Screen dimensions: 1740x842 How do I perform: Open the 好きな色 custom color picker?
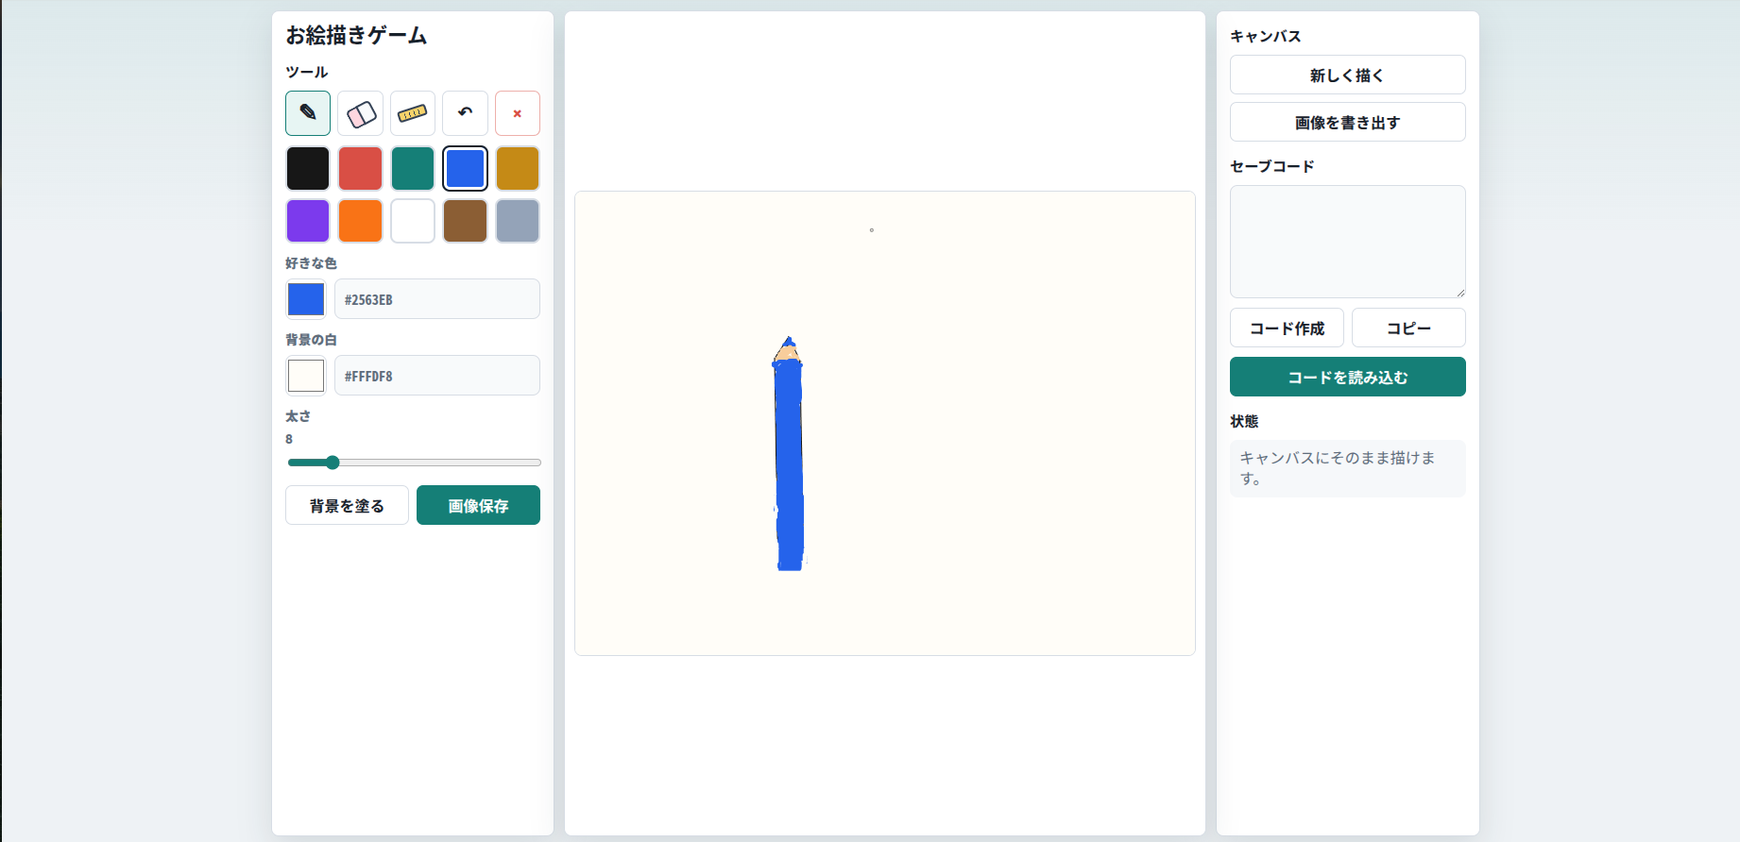point(306,299)
